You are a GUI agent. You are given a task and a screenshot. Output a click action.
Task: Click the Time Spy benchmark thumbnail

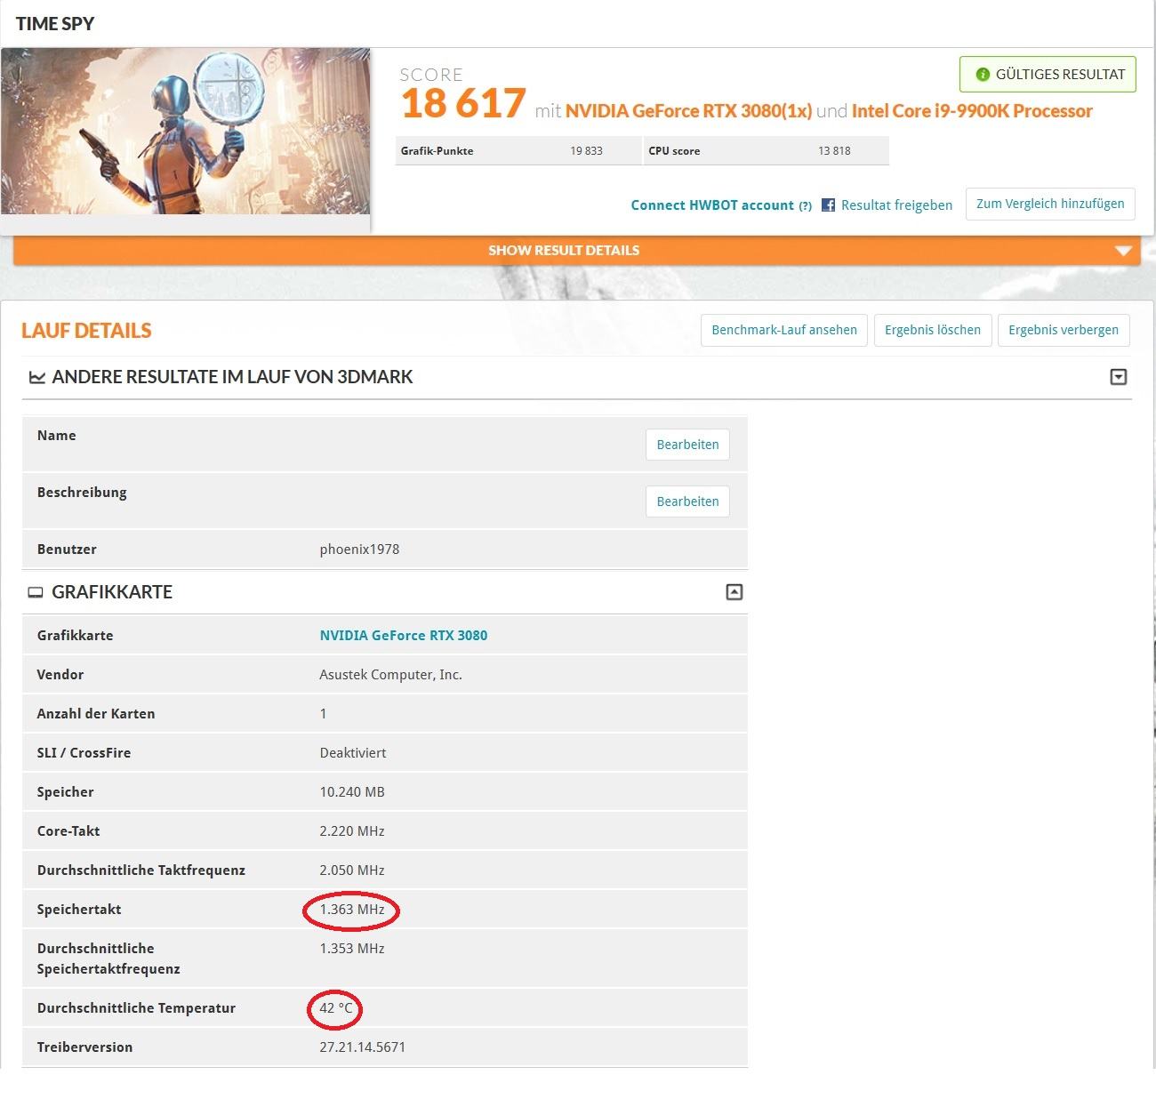point(185,131)
